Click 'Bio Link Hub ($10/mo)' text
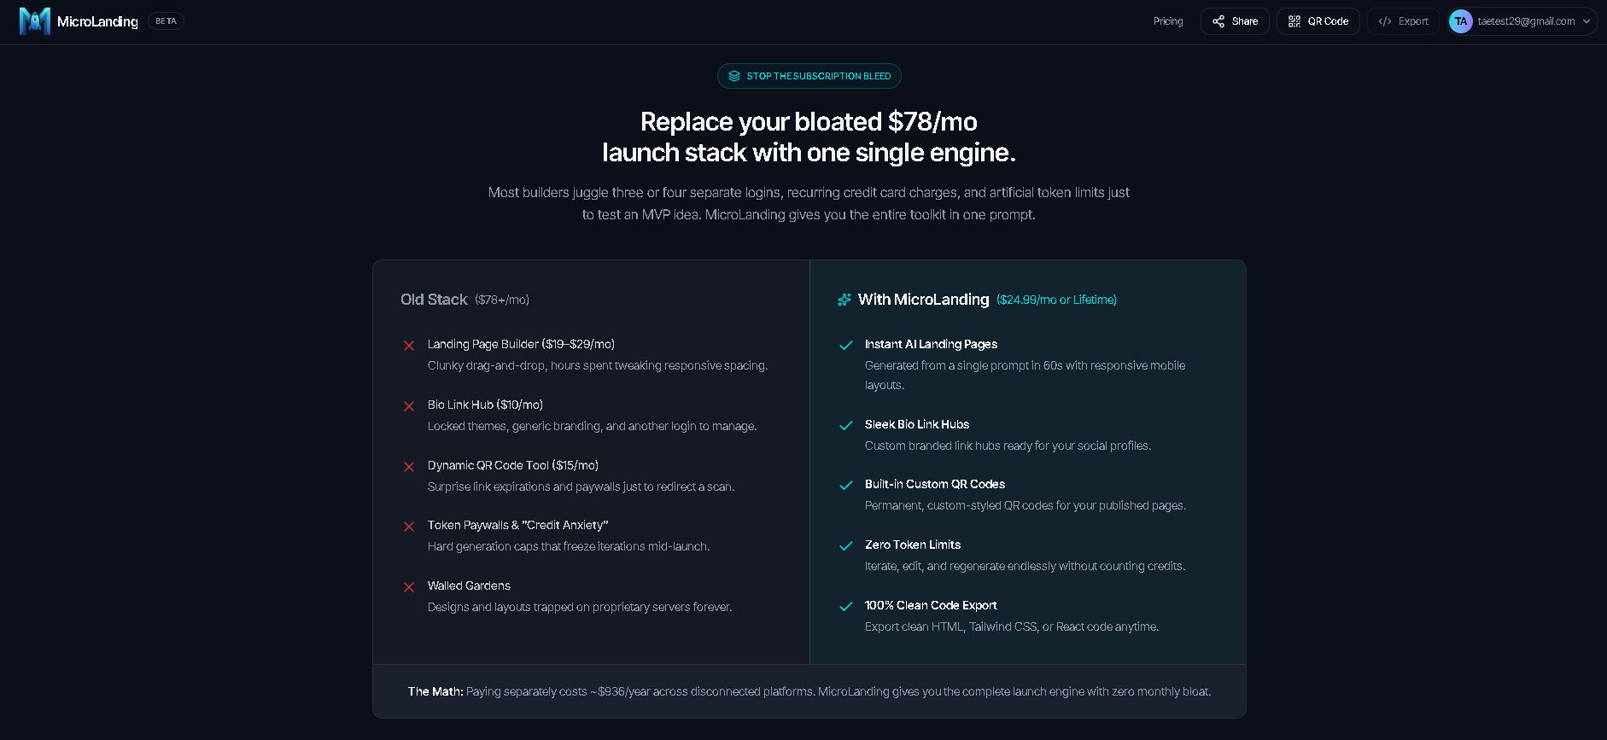The image size is (1607, 740). 485,405
